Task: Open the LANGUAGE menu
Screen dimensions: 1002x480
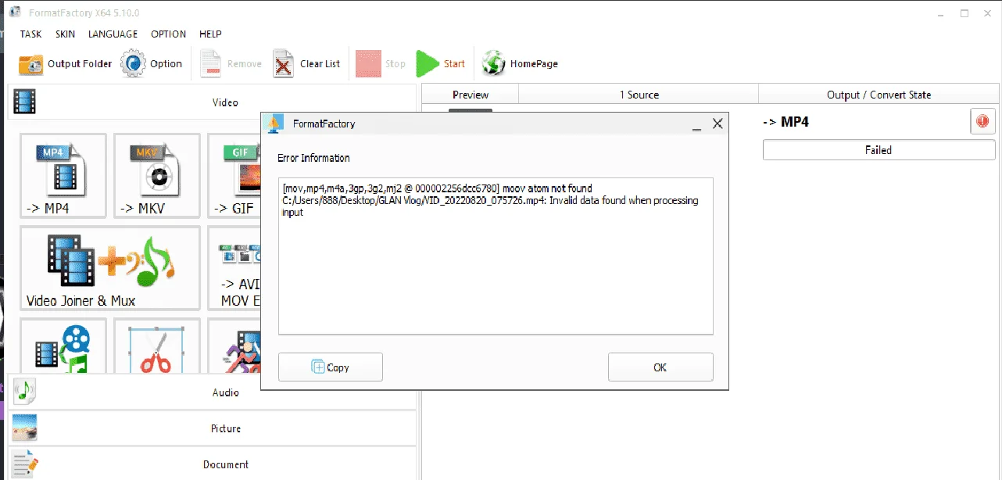Action: [113, 34]
